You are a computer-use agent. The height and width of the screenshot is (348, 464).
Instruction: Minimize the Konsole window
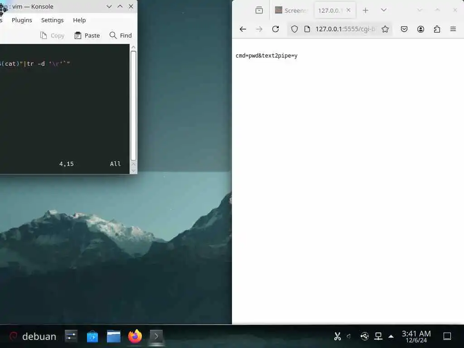(x=109, y=6)
